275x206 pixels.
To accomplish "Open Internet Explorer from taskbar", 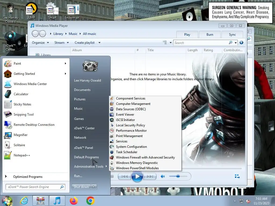I will [24, 201].
